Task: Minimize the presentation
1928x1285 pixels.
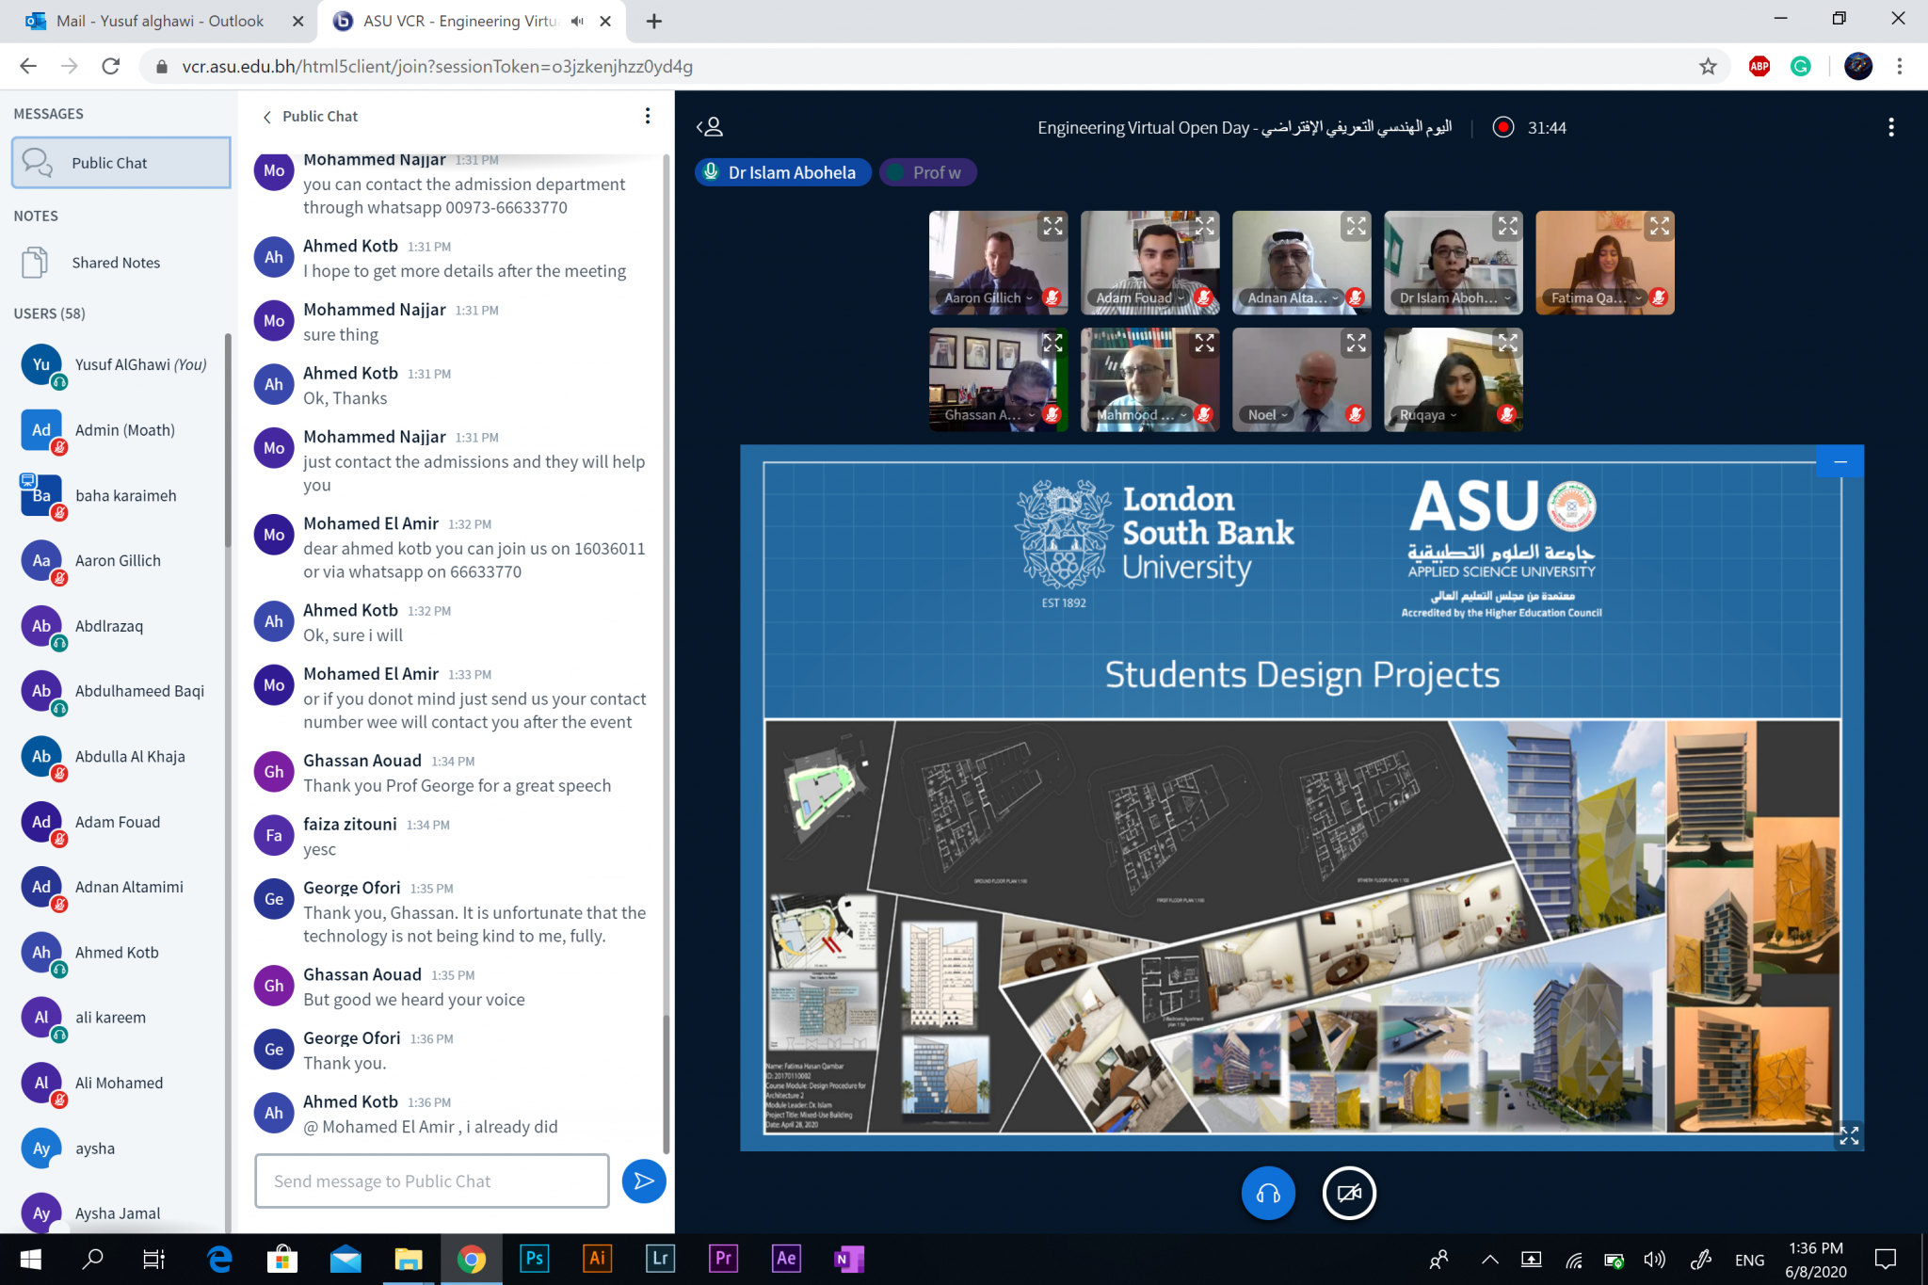Action: [1840, 462]
